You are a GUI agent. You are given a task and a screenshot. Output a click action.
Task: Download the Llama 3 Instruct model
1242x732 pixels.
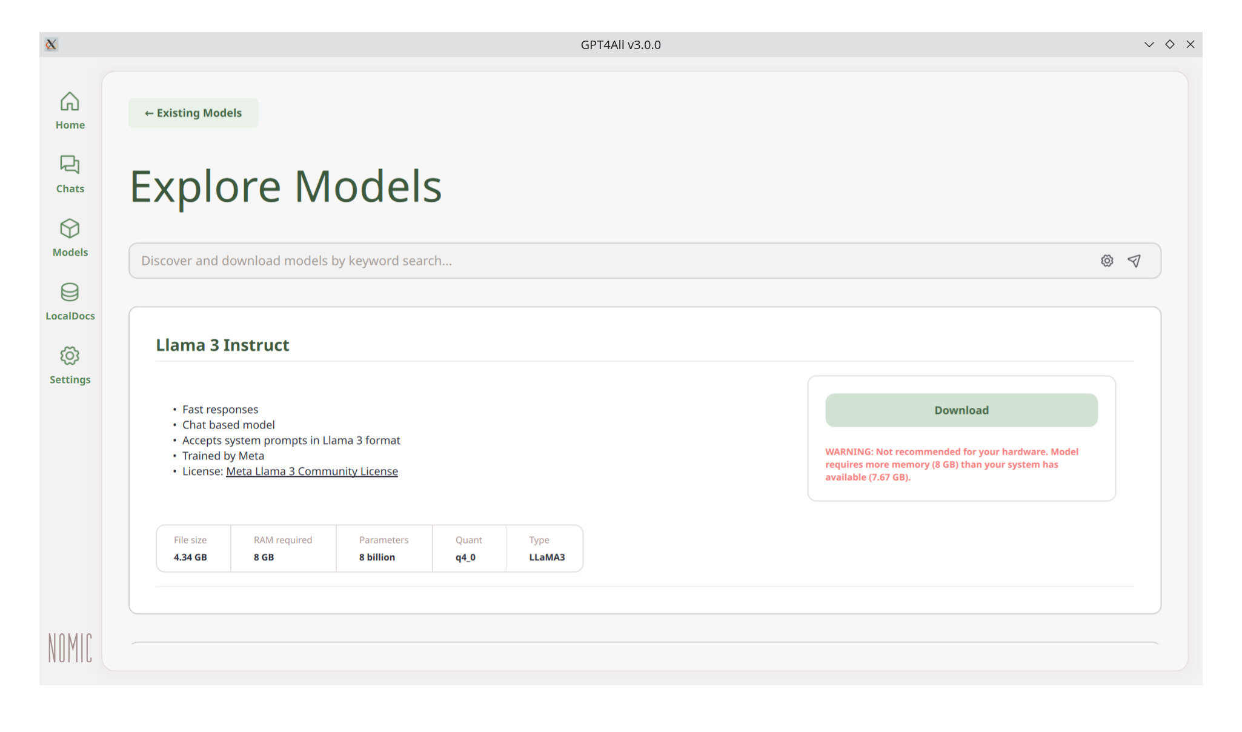961,410
